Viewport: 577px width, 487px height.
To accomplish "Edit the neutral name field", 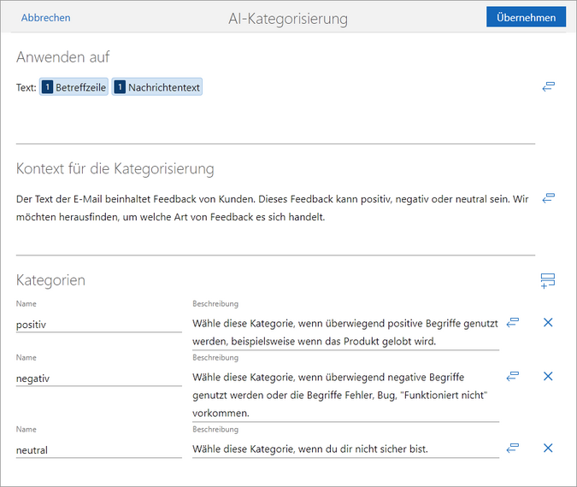I will 98,449.
